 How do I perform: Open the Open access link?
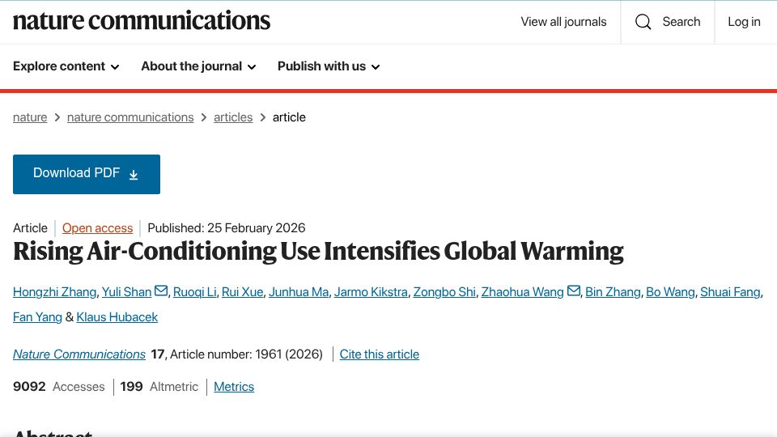point(98,228)
